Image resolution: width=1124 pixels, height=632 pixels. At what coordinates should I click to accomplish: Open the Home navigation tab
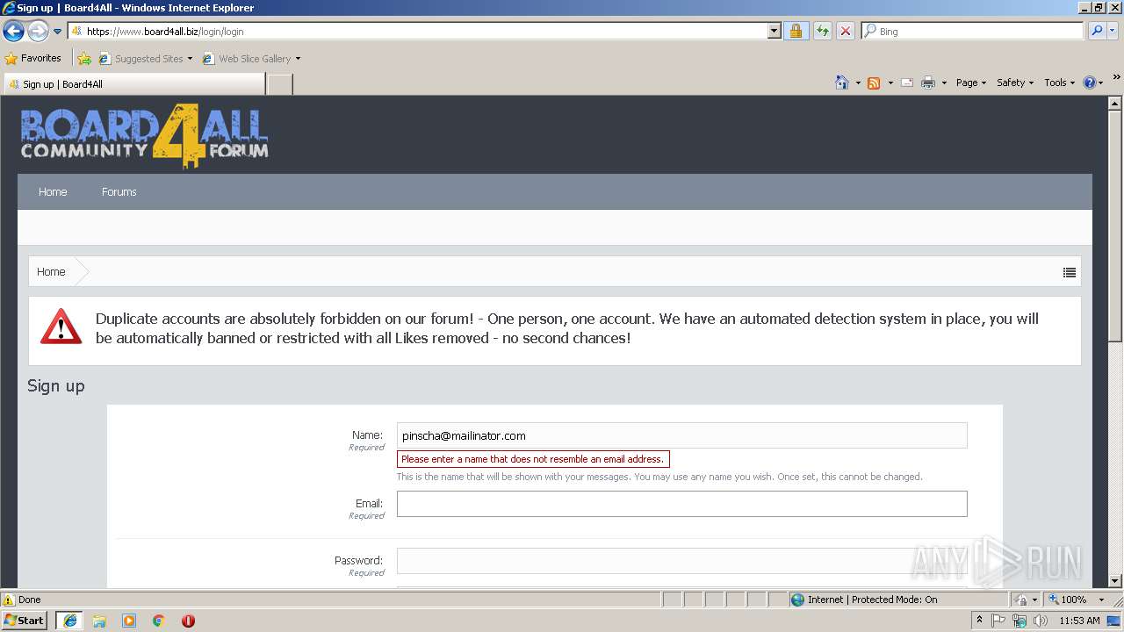[53, 191]
